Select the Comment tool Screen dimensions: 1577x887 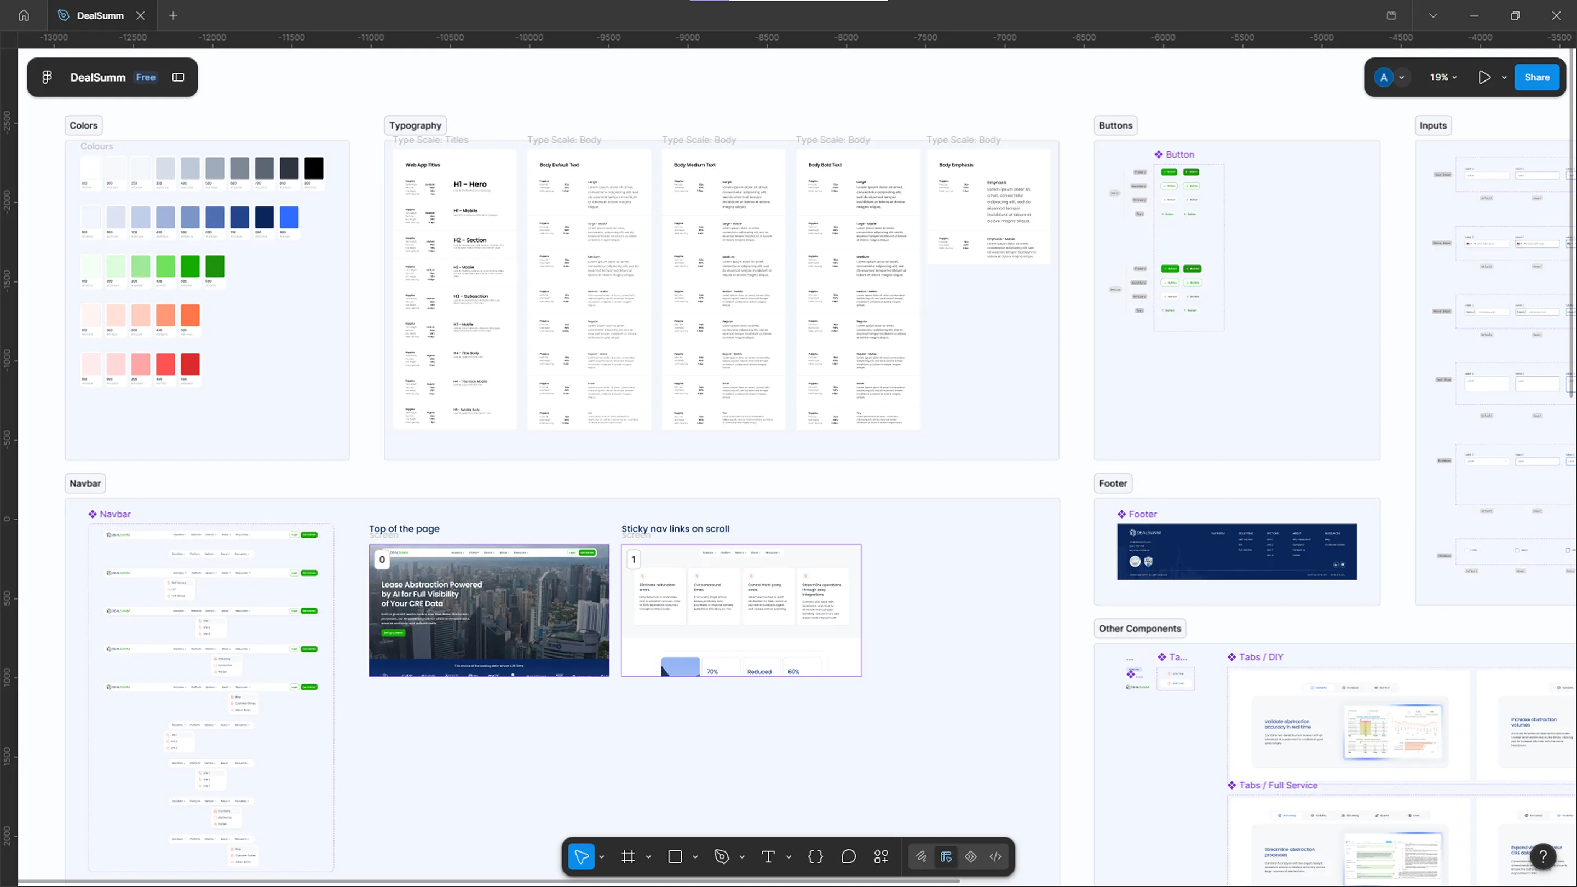(849, 856)
